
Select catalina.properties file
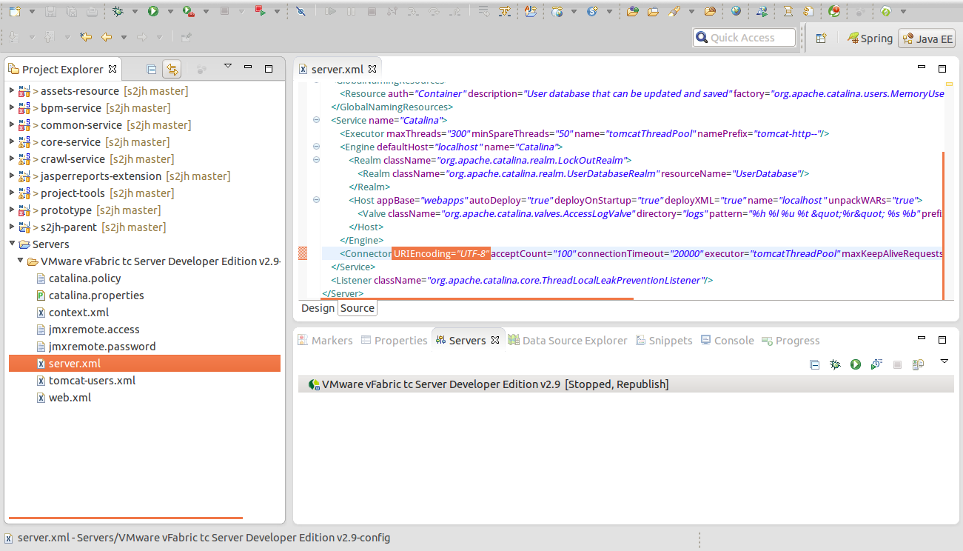tap(96, 295)
